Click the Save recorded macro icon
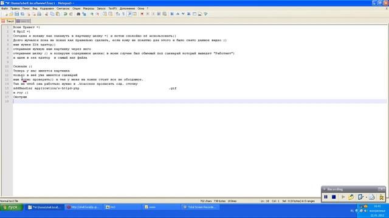This screenshot has height=218, width=389. pyautogui.click(x=165, y=14)
